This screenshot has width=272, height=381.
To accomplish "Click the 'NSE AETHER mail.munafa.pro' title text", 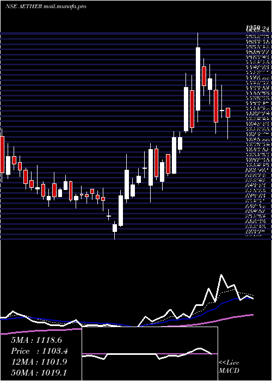I will 46,7.
